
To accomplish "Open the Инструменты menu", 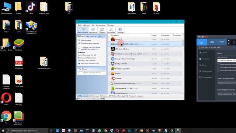I will 101,25.
